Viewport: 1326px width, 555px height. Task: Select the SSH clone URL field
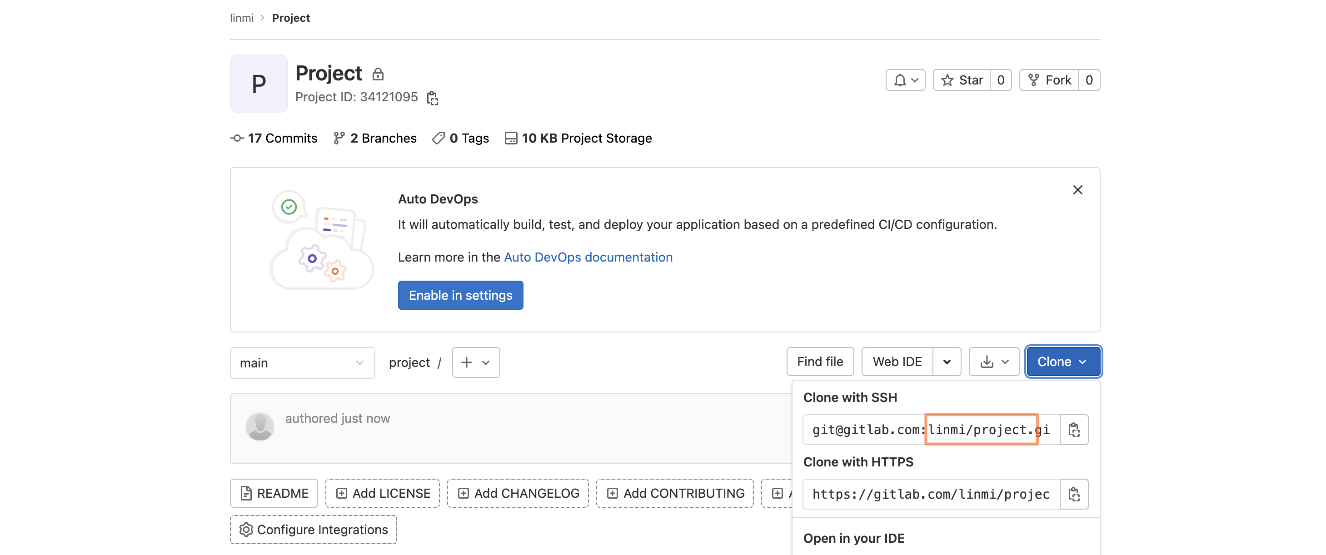pos(931,430)
